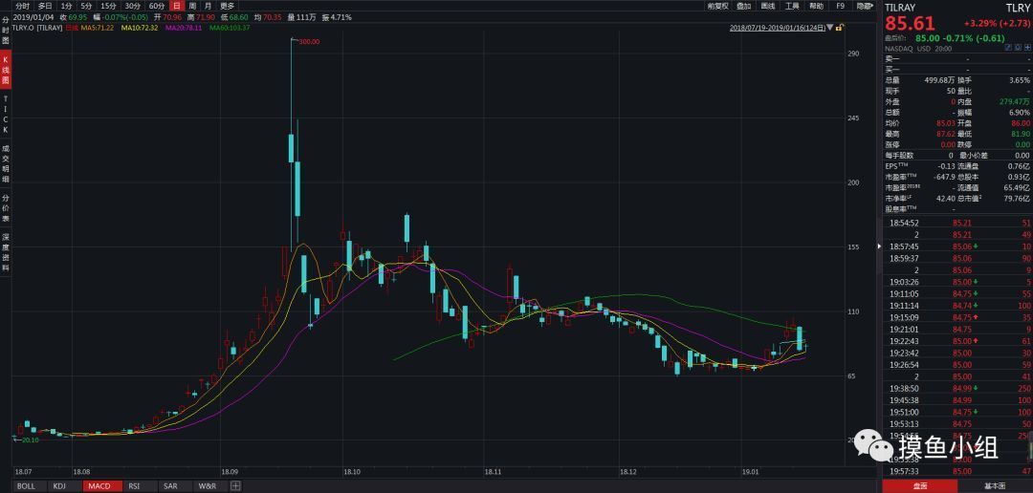
Task: Click the 叠加 overlay button
Action: [743, 6]
